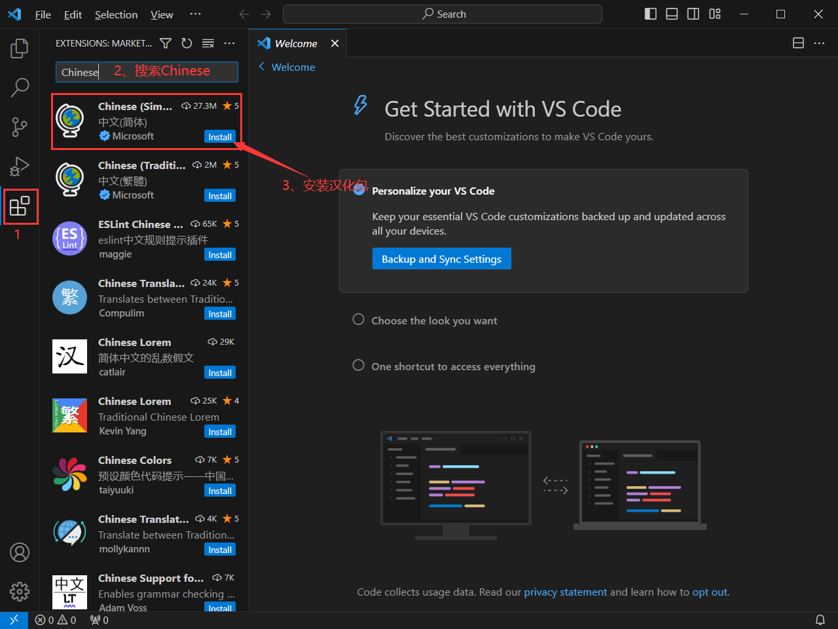Install Chinese (Simplified) language pack
838x629 pixels.
[220, 137]
